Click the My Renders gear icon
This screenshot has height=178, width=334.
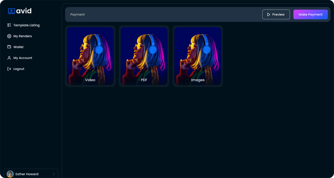tap(9, 36)
